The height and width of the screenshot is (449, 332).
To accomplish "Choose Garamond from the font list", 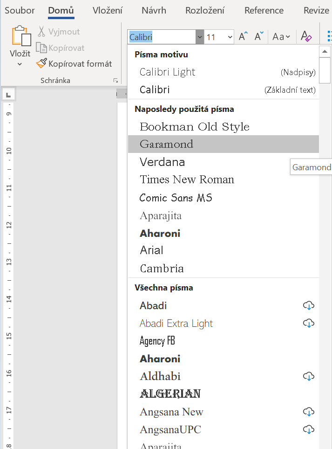I will tap(166, 144).
